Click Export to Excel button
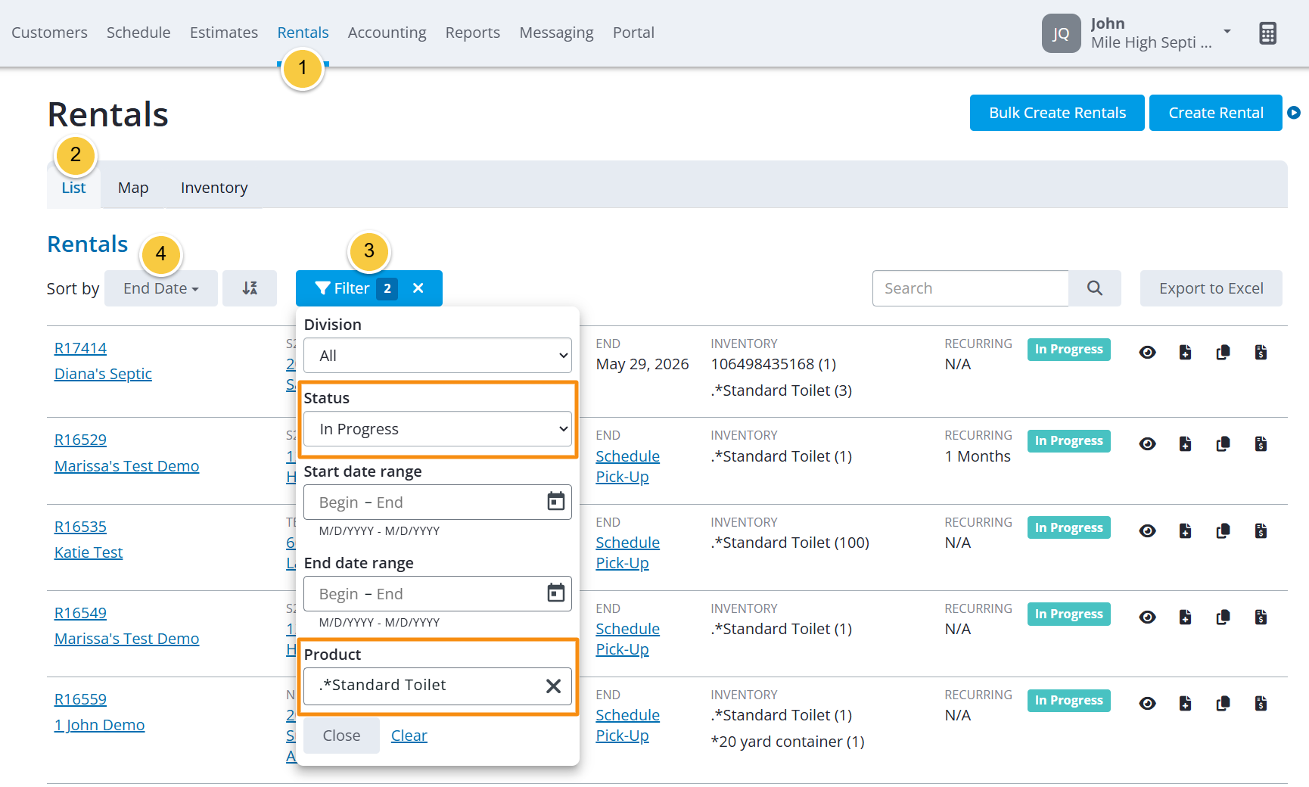The width and height of the screenshot is (1309, 787). point(1211,288)
